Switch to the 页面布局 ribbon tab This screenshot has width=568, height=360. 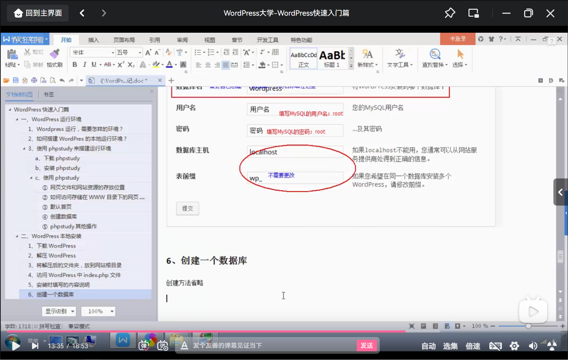124,40
